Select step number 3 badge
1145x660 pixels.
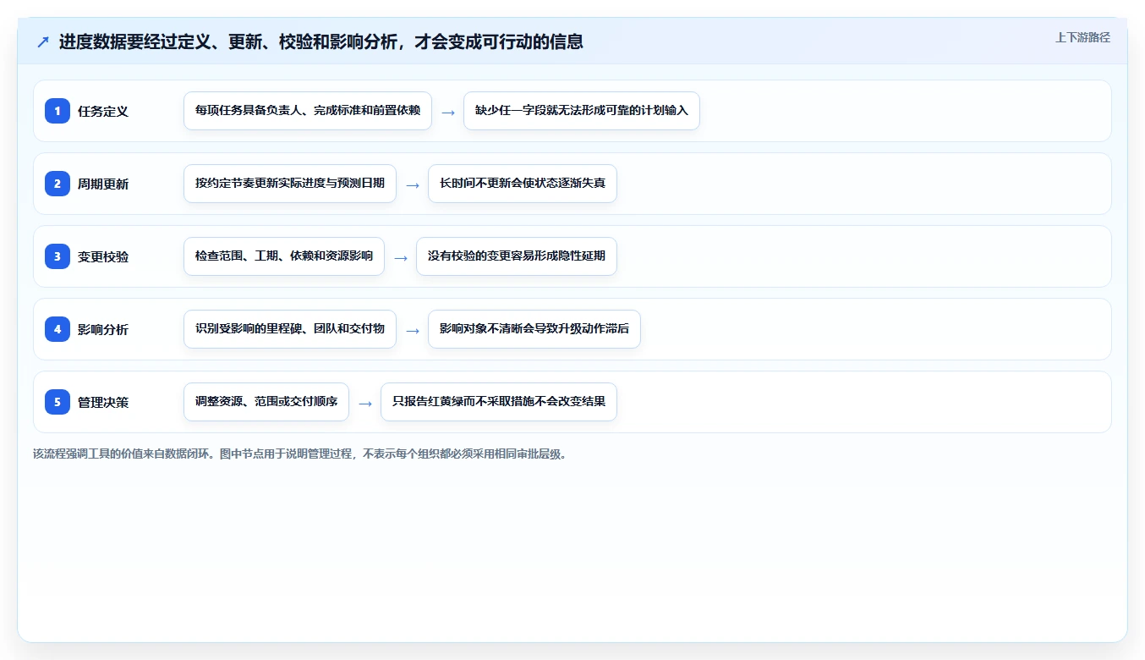point(58,256)
